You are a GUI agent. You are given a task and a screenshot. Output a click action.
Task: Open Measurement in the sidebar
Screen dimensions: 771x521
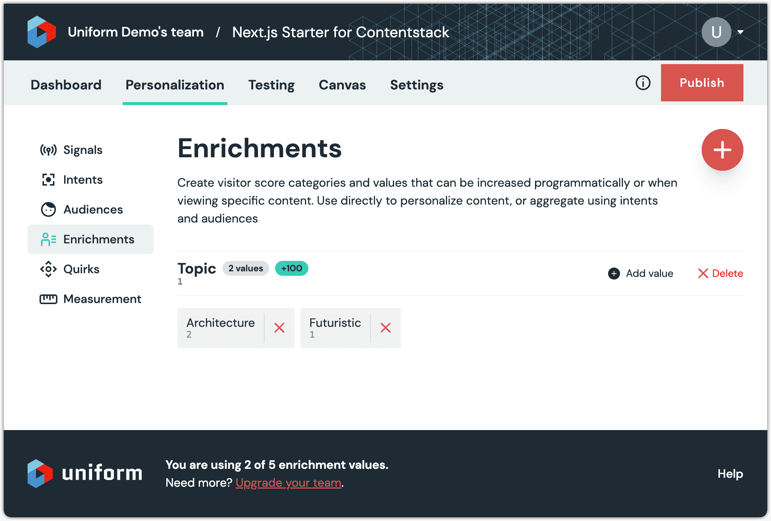pos(102,299)
